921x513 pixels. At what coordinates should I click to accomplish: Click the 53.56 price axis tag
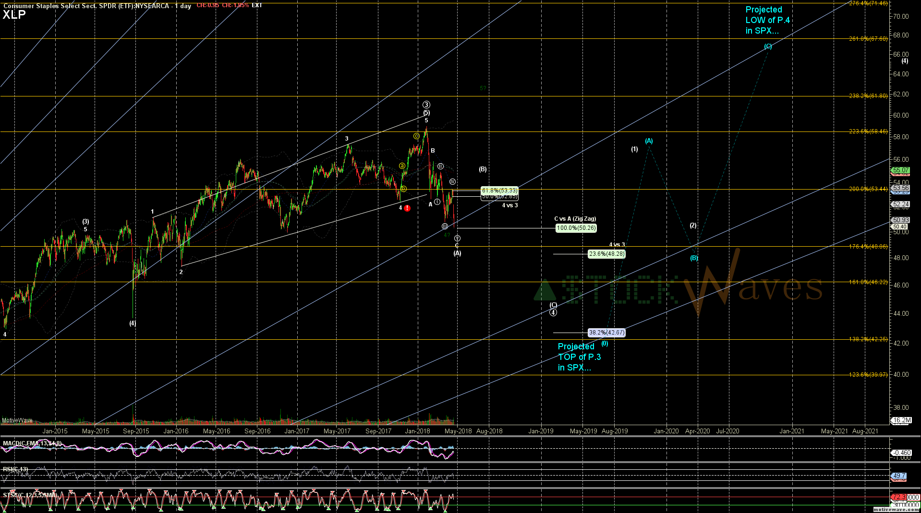click(x=900, y=188)
